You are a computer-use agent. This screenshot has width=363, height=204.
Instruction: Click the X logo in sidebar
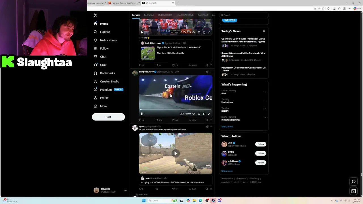96,15
